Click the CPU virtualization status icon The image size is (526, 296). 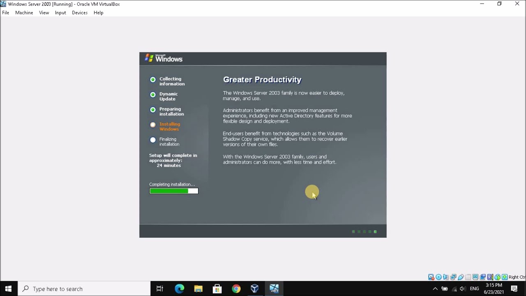pos(490,277)
